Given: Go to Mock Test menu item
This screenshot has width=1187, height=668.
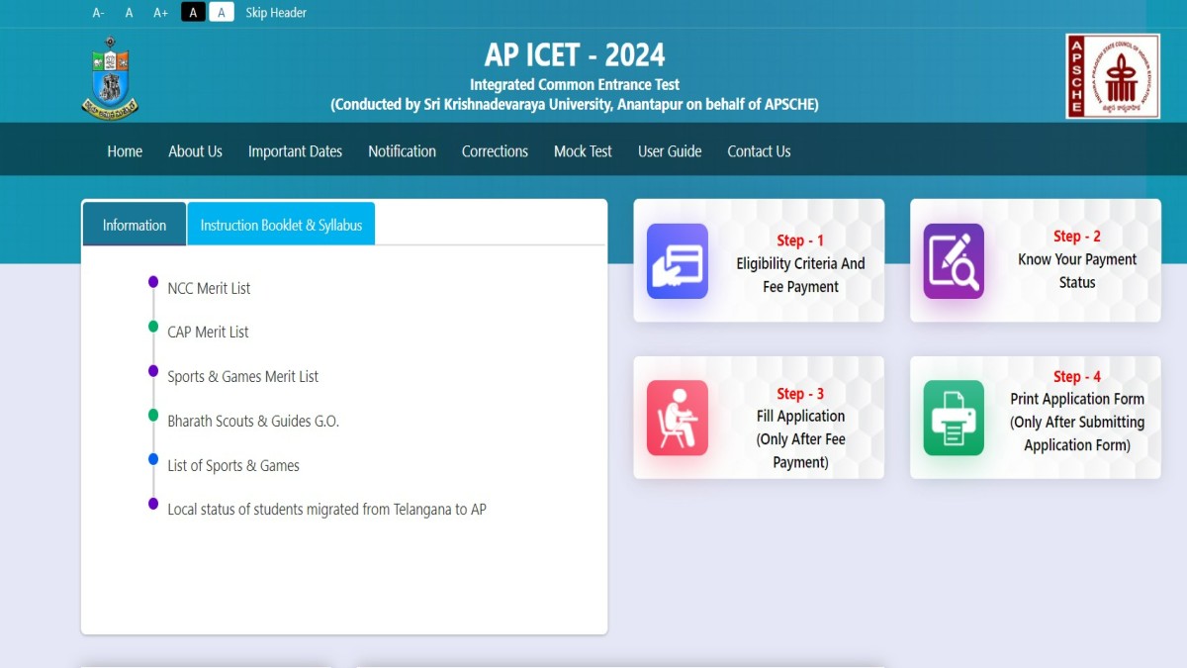Looking at the screenshot, I should (x=583, y=151).
